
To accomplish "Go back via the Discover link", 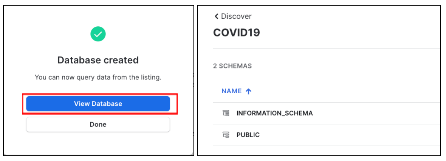I will [236, 16].
